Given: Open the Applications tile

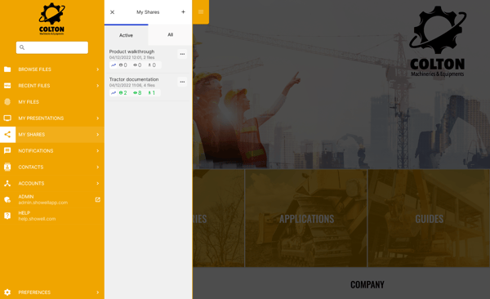Looking at the screenshot, I should tap(306, 218).
